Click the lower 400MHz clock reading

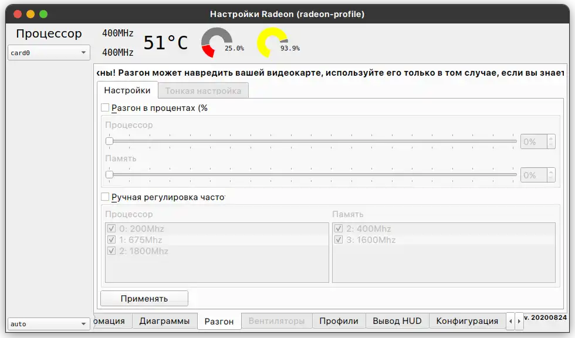tap(118, 52)
